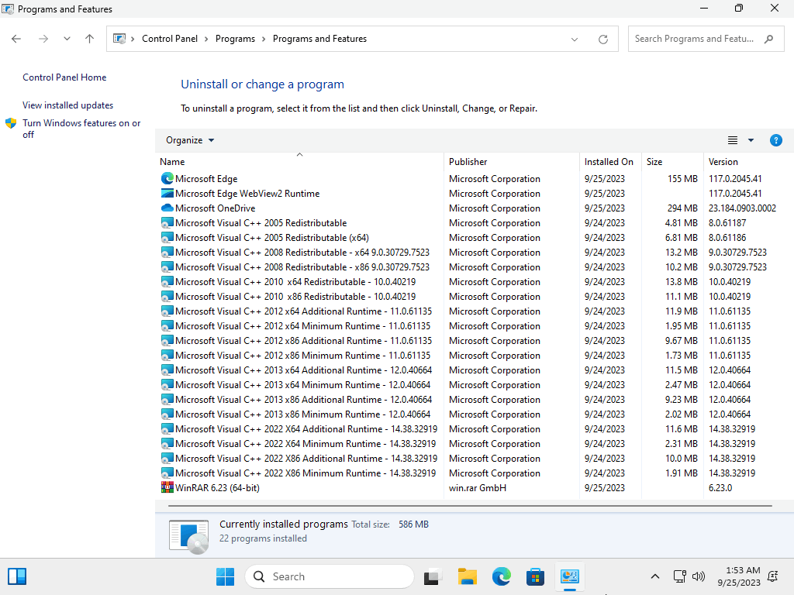The height and width of the screenshot is (595, 794).
Task: Click the Microsoft Edge program icon in list
Action: coord(167,179)
